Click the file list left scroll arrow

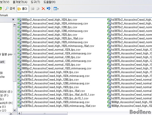click(x=20, y=113)
